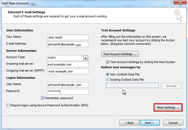Click the E-mail Address field

pos(68,44)
